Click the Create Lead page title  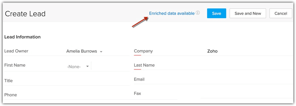pyautogui.click(x=25, y=14)
